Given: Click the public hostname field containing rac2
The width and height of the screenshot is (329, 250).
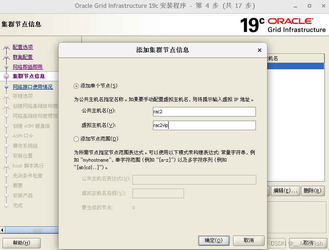Looking at the screenshot, I should (x=204, y=112).
